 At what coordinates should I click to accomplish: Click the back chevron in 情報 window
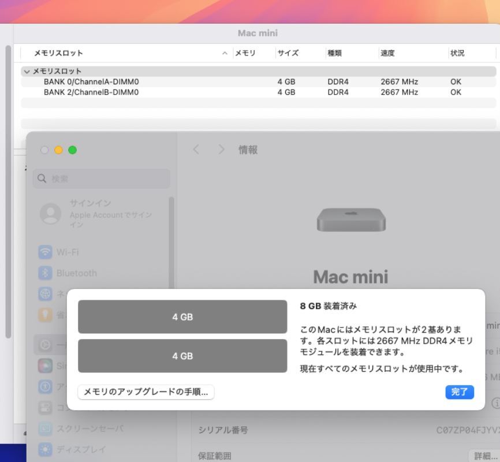click(196, 150)
